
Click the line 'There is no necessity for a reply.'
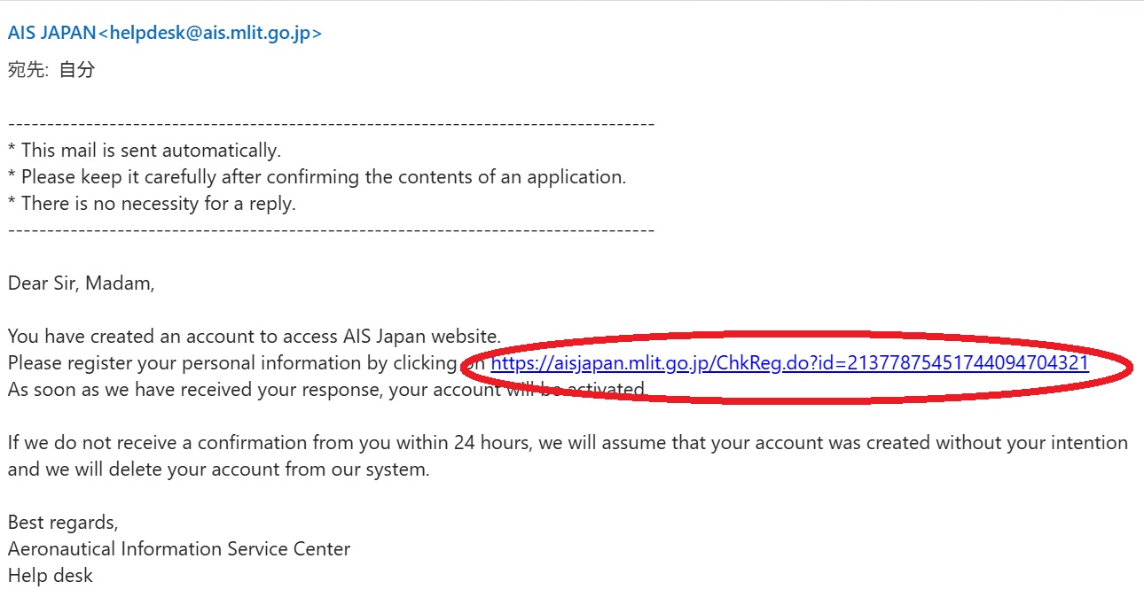[152, 204]
